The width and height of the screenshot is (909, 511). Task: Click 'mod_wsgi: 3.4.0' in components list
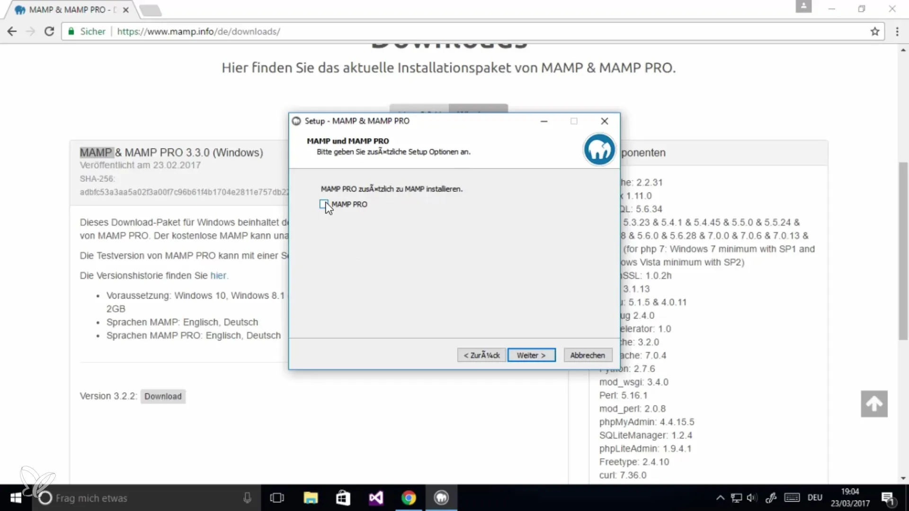coord(634,382)
